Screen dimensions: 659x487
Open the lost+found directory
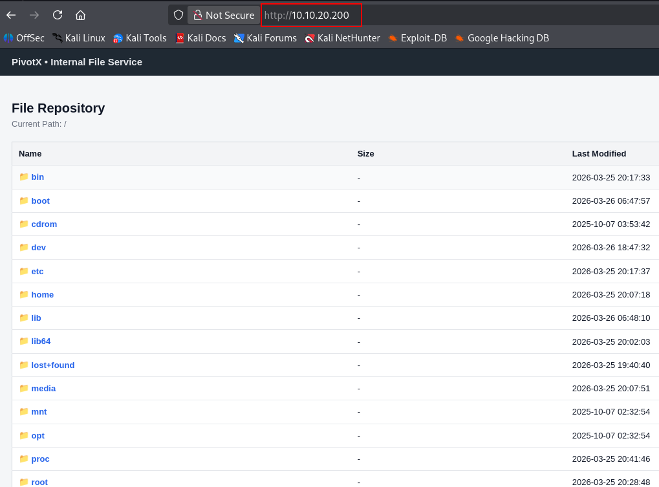[x=53, y=365]
